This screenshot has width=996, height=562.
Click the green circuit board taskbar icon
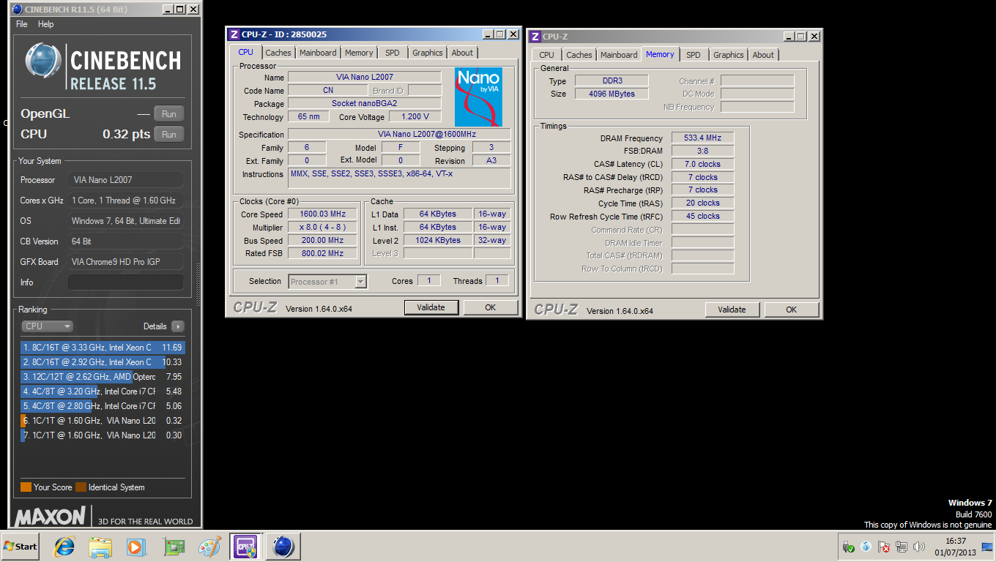tap(174, 547)
